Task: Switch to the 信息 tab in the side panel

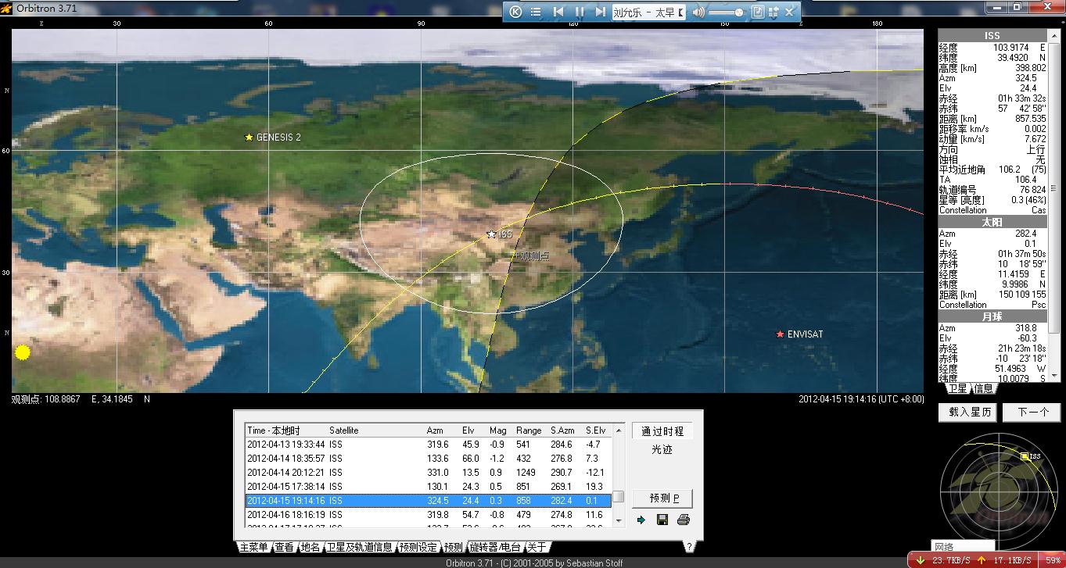Action: 983,388
